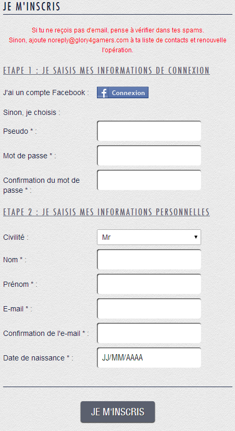Select the password confirmation field
The image size is (235, 431).
pos(149,180)
